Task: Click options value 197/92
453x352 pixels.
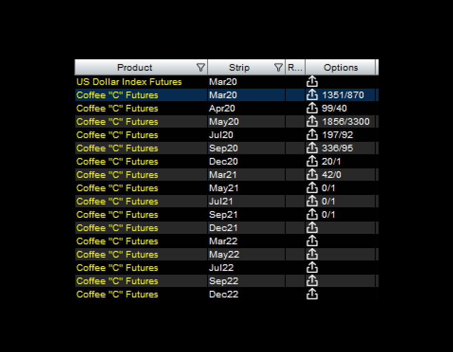Action: 337,135
